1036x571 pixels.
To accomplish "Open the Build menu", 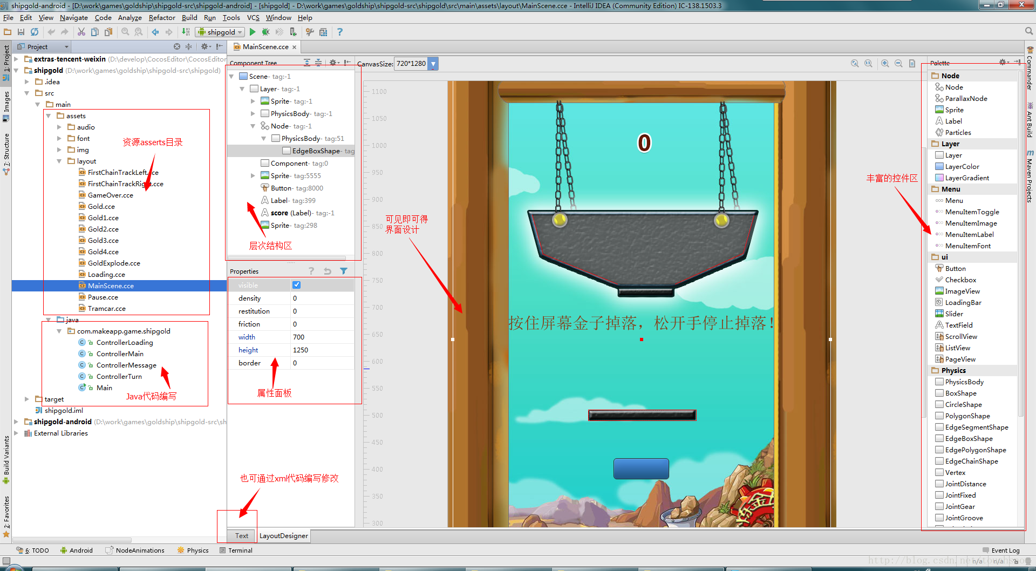I will pyautogui.click(x=189, y=17).
